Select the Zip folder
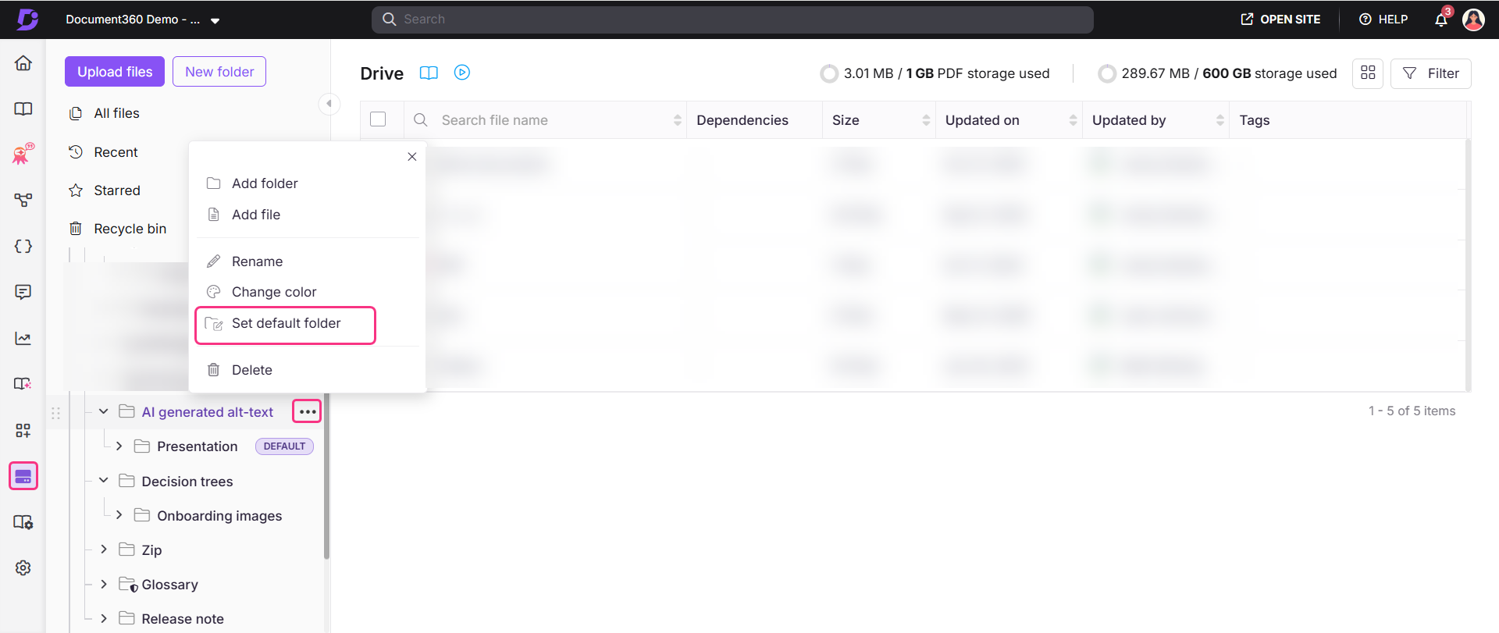Image resolution: width=1499 pixels, height=633 pixels. (x=151, y=550)
